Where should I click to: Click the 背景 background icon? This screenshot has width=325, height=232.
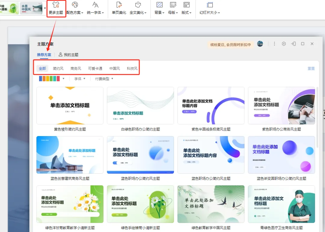coord(159,8)
